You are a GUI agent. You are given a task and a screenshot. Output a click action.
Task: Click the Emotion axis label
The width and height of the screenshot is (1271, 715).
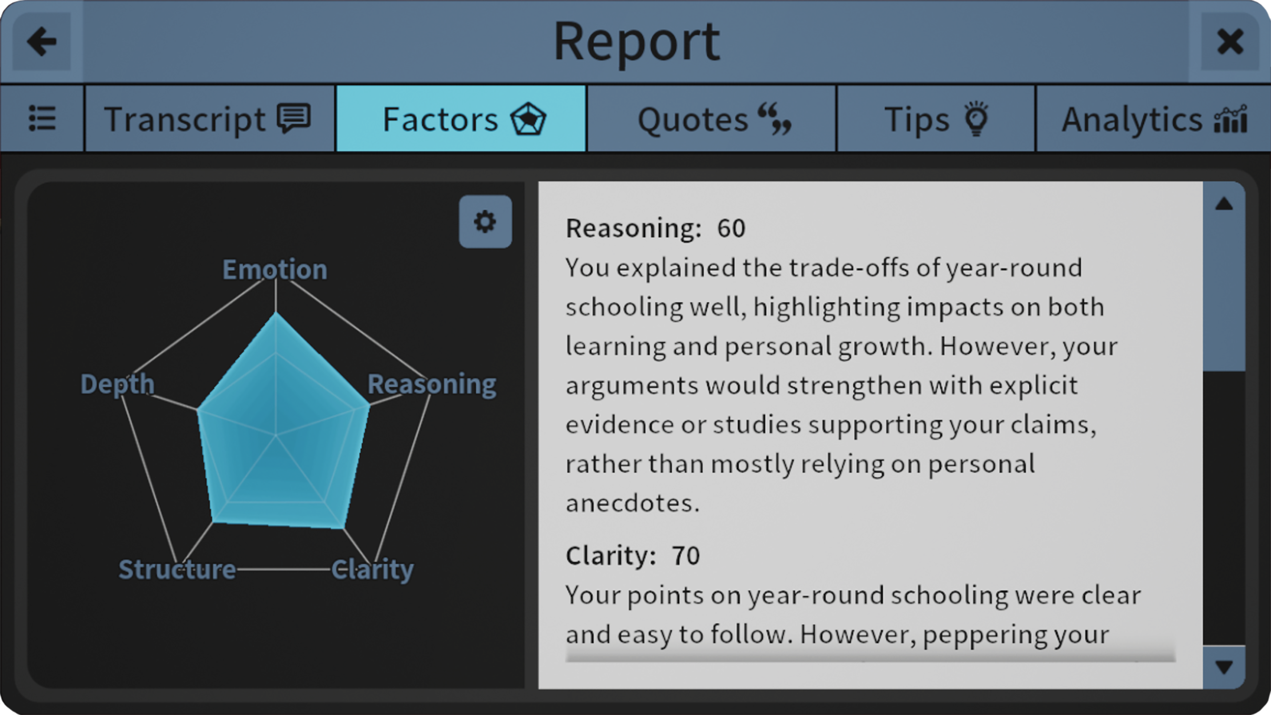point(275,270)
